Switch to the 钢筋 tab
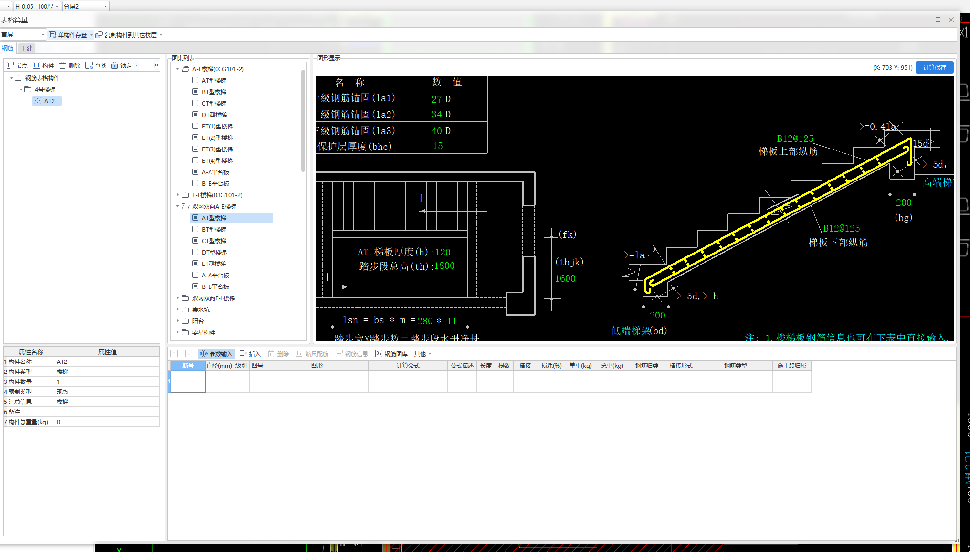Screen dimensions: 970x552 8,48
